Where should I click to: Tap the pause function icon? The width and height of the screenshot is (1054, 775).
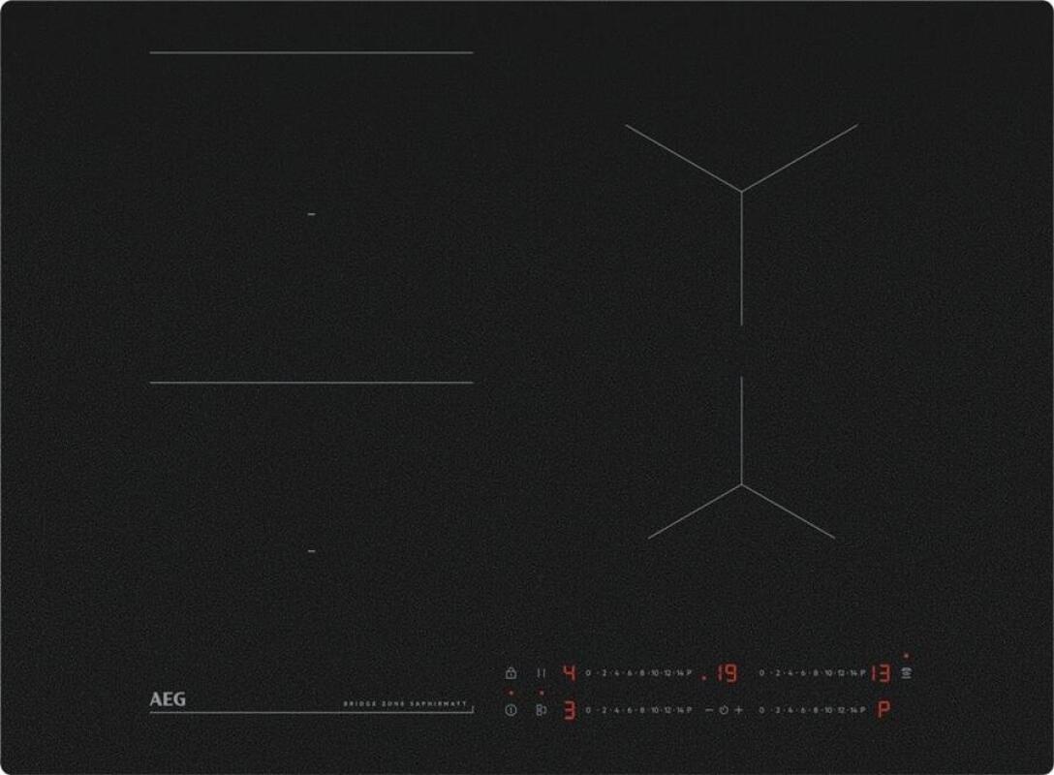point(542,673)
